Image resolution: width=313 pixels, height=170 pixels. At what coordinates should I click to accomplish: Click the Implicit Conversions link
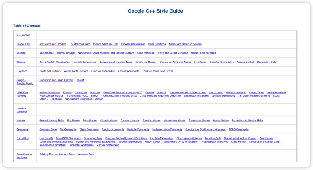[x=85, y=62]
